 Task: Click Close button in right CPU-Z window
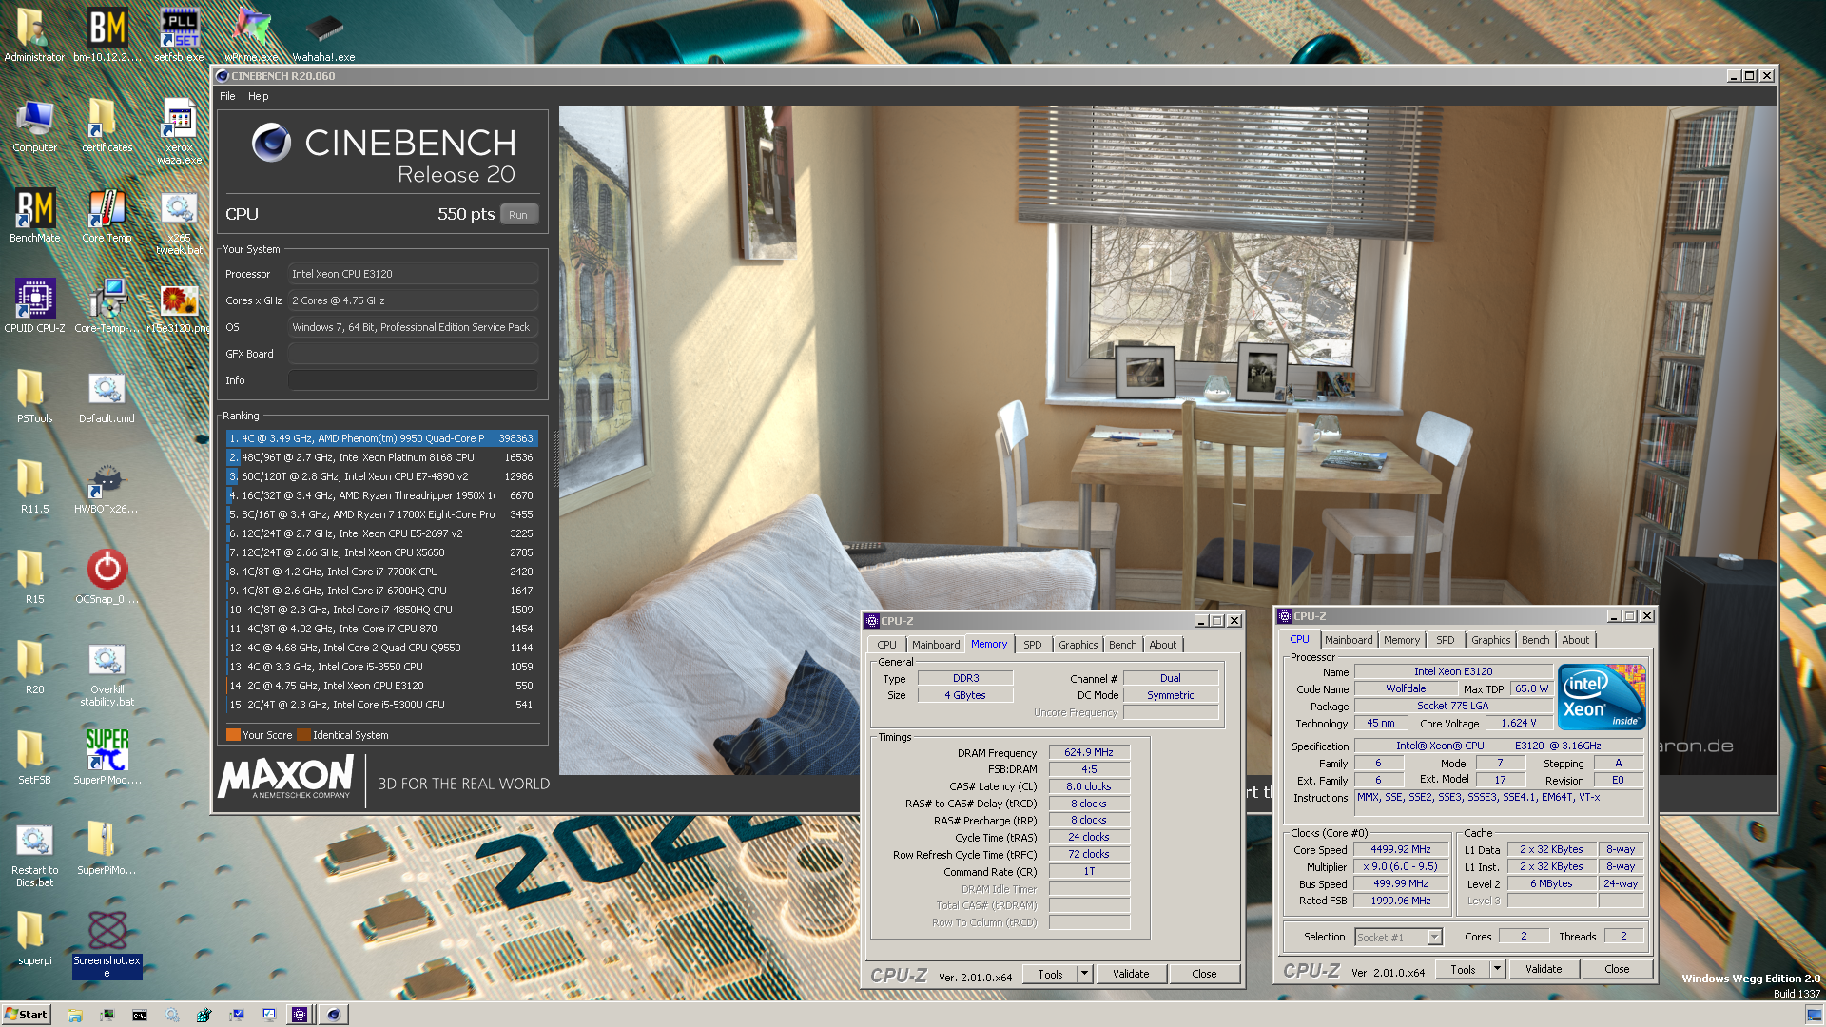coord(1617,969)
